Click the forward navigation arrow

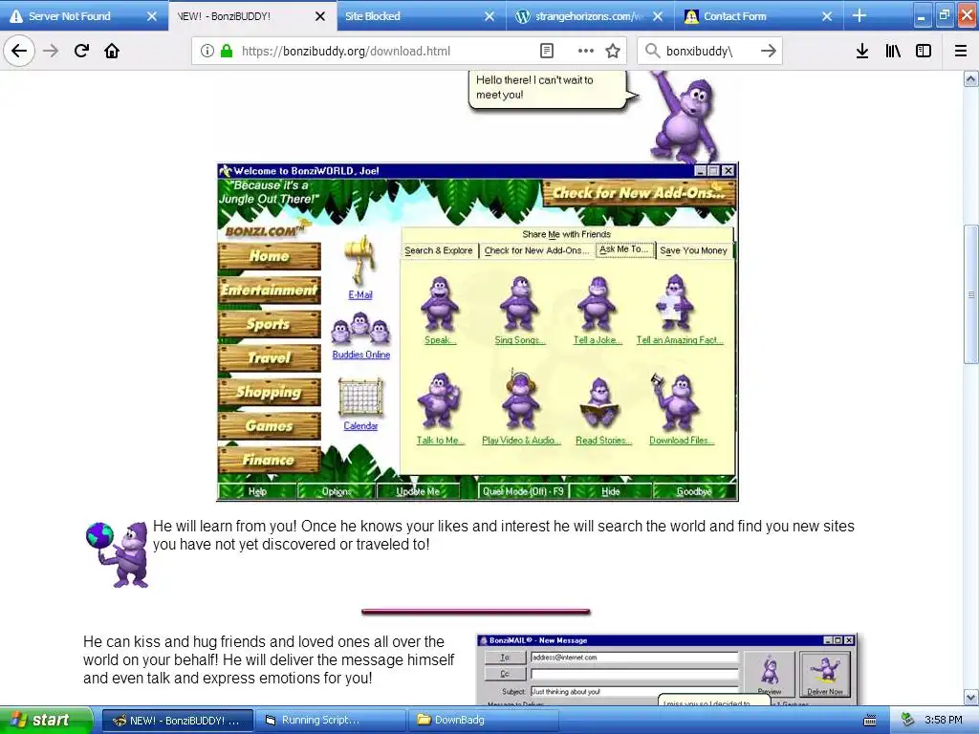51,51
